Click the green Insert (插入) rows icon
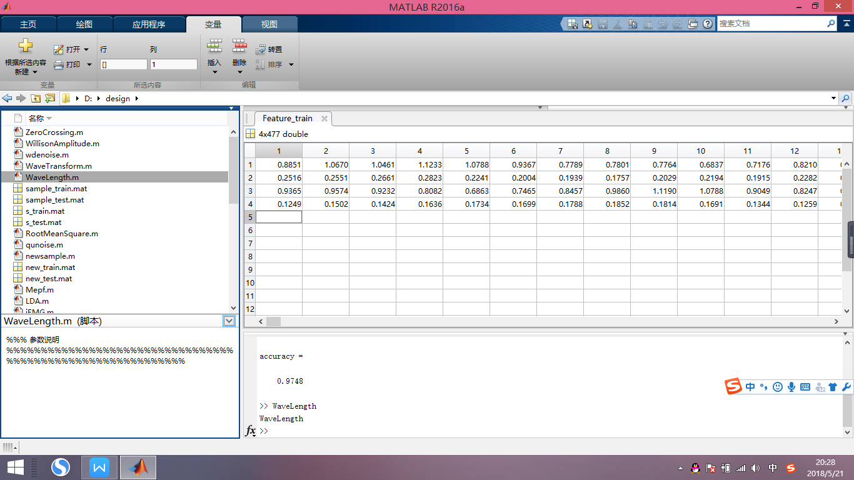 214,46
